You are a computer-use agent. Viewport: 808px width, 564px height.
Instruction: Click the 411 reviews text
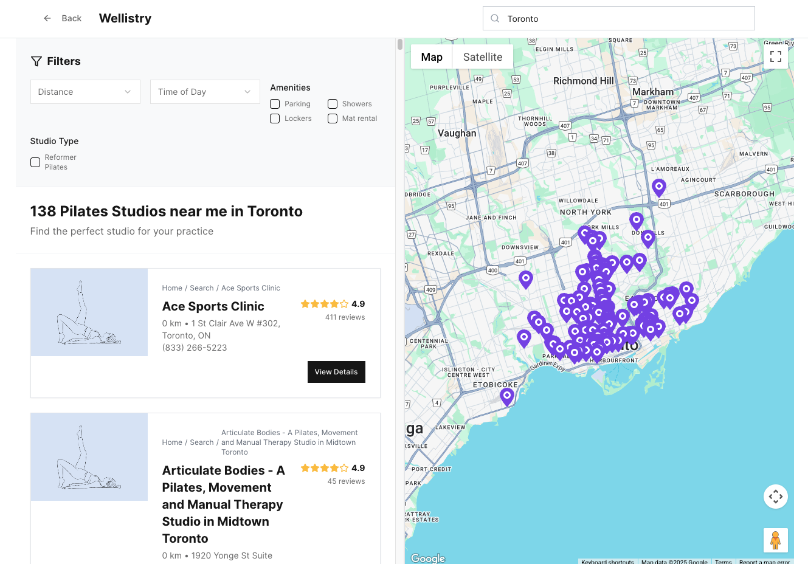pyautogui.click(x=345, y=317)
